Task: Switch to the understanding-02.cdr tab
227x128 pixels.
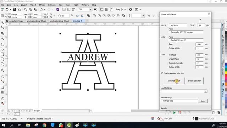Action: [37, 21]
